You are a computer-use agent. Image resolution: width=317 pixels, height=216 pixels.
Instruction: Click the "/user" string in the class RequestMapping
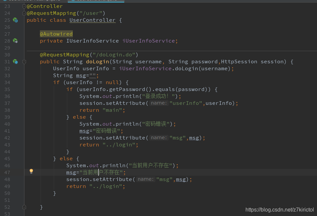(91, 13)
